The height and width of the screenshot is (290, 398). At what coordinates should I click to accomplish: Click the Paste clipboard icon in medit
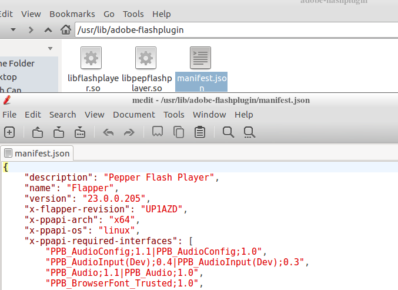(200, 132)
